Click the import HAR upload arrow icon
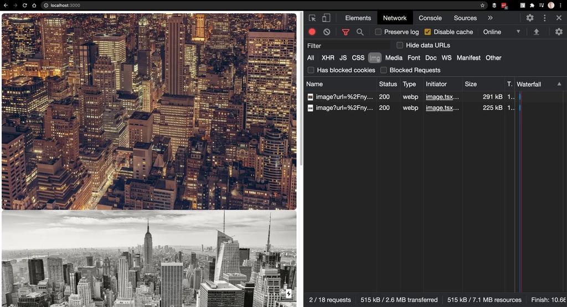The width and height of the screenshot is (567, 307). point(536,32)
